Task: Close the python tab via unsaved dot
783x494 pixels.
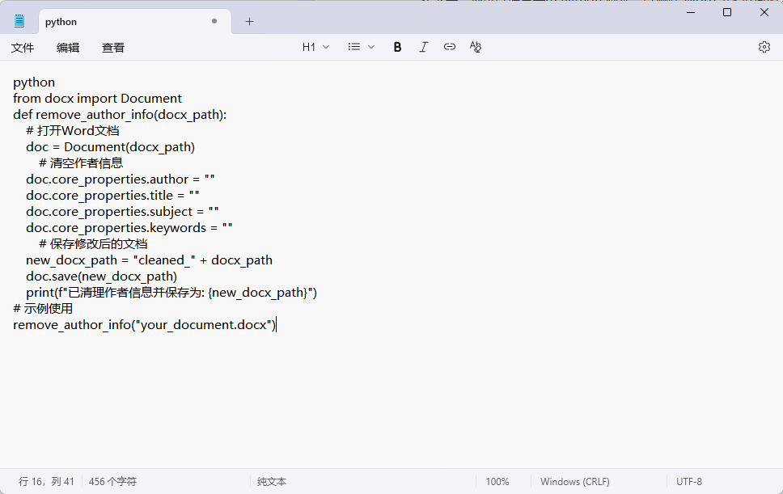Action: (214, 22)
